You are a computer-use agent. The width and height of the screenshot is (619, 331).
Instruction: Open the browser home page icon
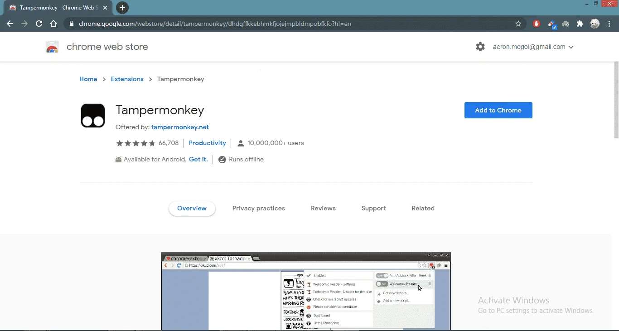coord(53,24)
